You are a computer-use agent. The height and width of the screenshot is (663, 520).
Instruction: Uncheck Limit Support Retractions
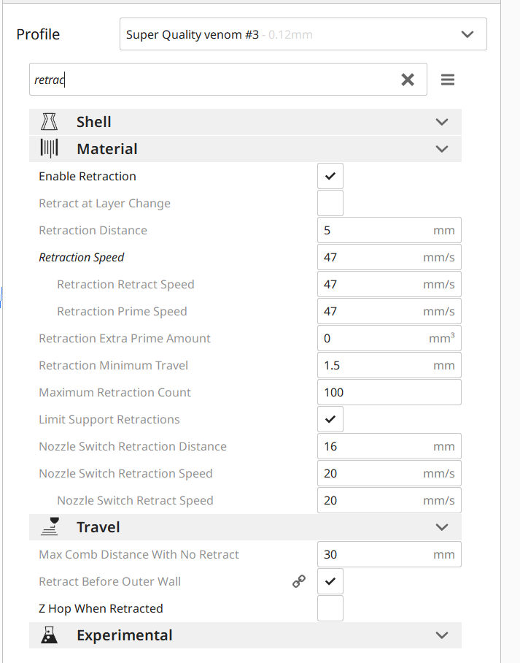click(x=330, y=419)
